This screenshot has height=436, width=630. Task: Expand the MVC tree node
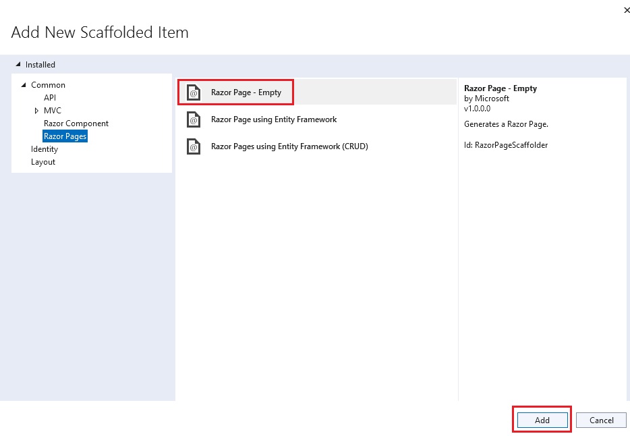point(36,111)
